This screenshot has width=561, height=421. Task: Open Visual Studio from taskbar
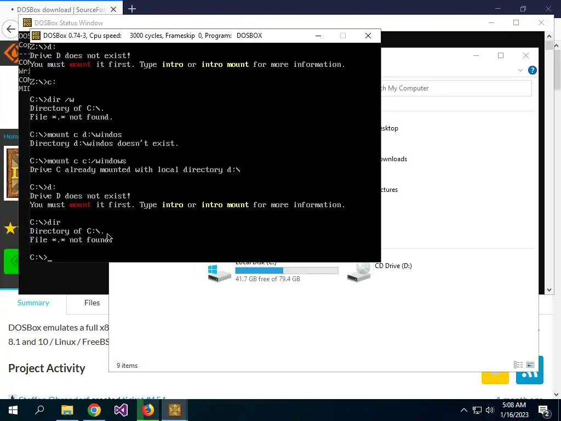pos(121,410)
